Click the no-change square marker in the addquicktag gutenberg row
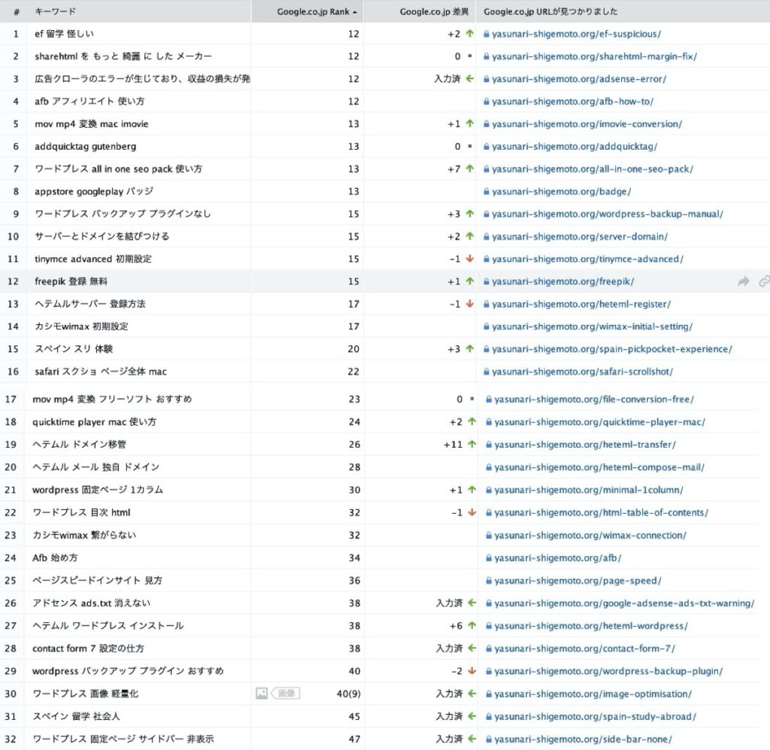Image resolution: width=770 pixels, height=750 pixels. point(470,147)
